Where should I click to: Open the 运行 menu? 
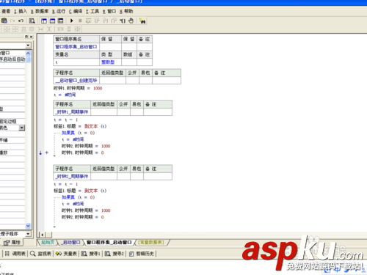(59, 11)
